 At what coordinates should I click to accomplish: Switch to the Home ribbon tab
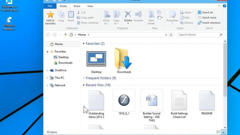click(x=63, y=6)
